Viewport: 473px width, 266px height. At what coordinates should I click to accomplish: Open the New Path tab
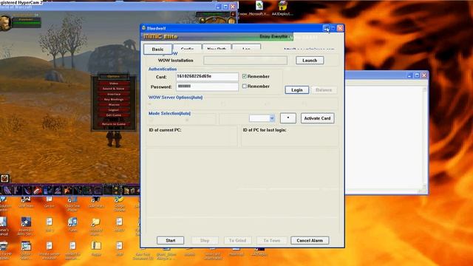coord(217,48)
